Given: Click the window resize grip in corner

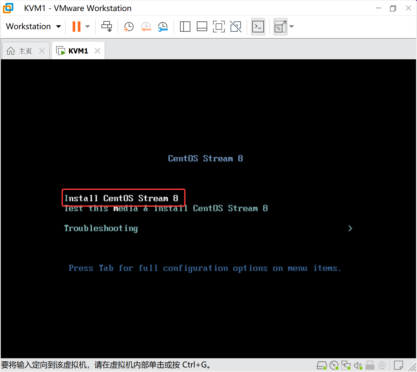Looking at the screenshot, I should [x=412, y=367].
